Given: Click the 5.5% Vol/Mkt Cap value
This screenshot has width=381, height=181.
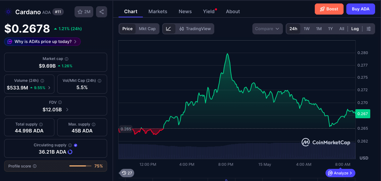Looking at the screenshot, I should tap(82, 87).
